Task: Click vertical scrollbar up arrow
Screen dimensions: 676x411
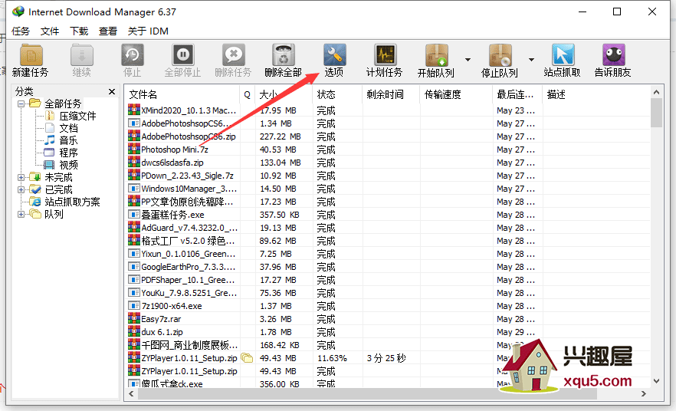Action: [x=656, y=92]
